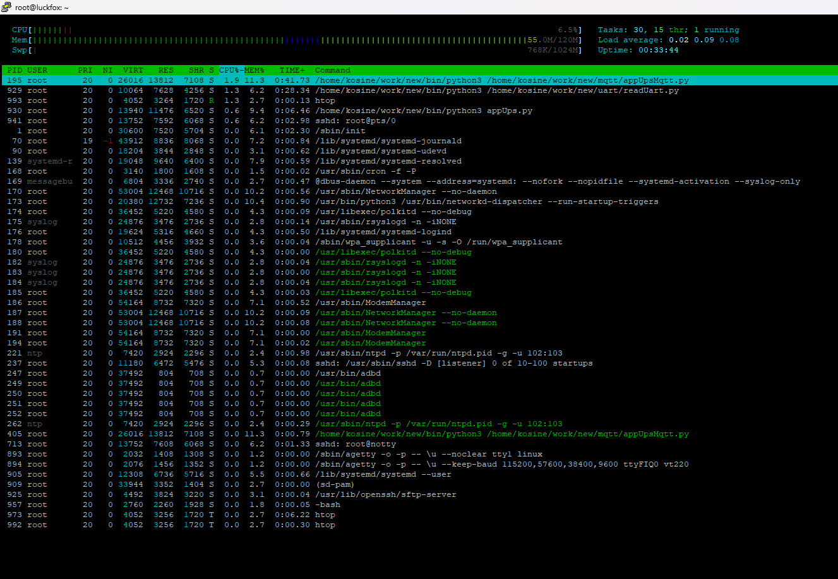
Task: Select the stopped htop process PID 973
Action: 419,515
